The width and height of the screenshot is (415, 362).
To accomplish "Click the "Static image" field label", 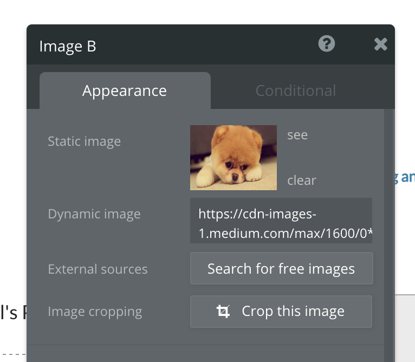I will pos(84,142).
